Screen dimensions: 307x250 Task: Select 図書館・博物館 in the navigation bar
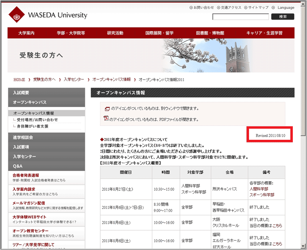(x=210, y=33)
